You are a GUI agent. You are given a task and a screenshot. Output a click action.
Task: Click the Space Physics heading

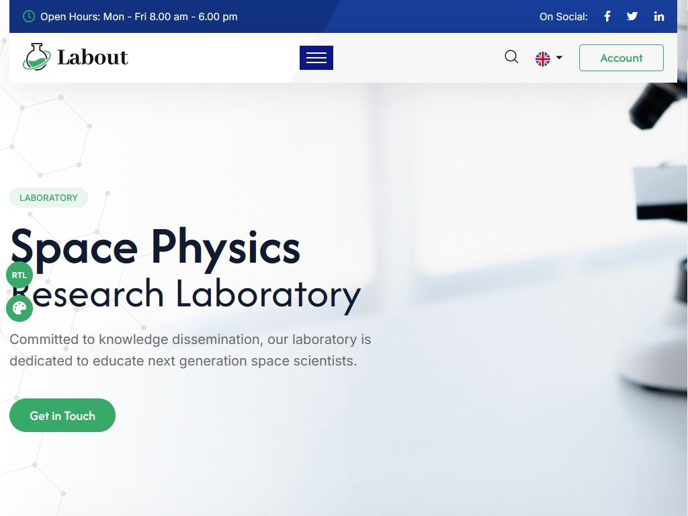tap(155, 247)
